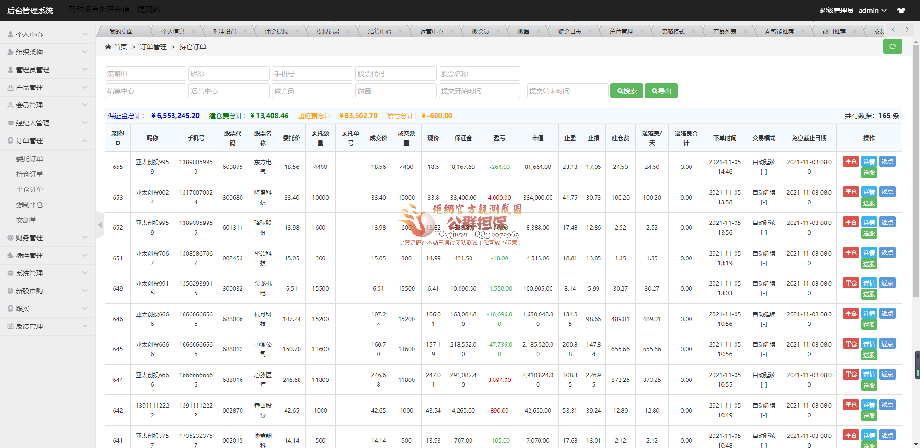Switch to the 热门推荐 tab
The width and height of the screenshot is (920, 448).
[x=834, y=31]
